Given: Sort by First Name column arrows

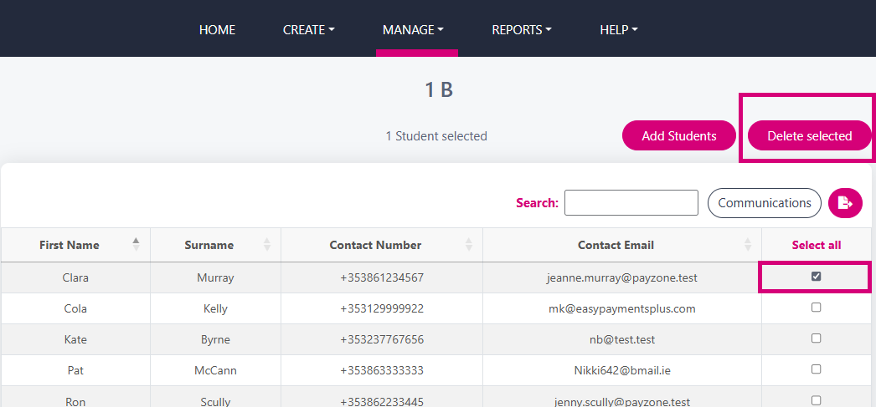Looking at the screenshot, I should pos(136,244).
